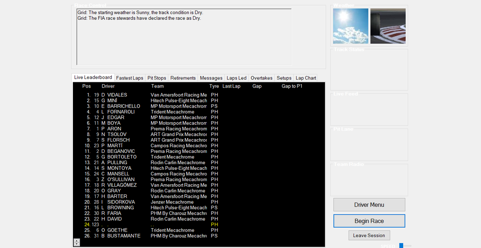Select driver L FORNAROLI row
481x248 pixels.
[199, 112]
